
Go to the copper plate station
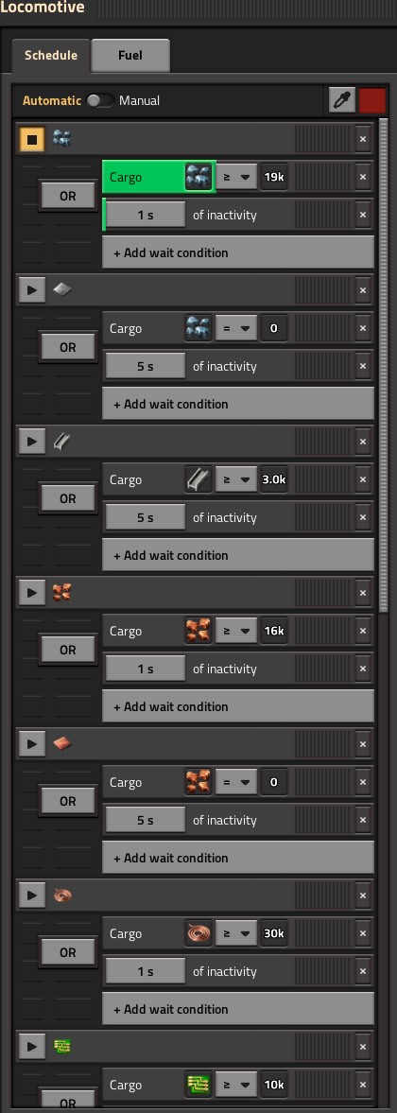pyautogui.click(x=31, y=743)
